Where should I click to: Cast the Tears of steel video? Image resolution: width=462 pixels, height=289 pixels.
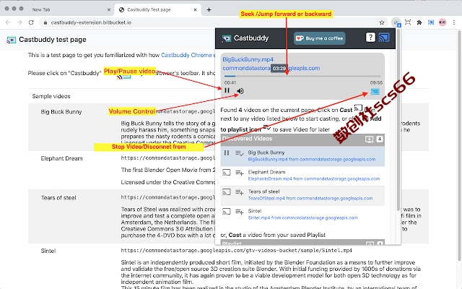point(226,192)
